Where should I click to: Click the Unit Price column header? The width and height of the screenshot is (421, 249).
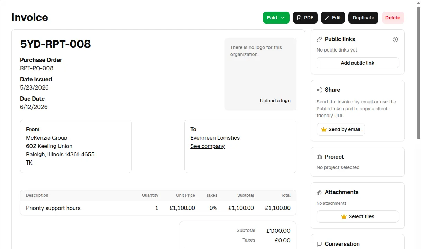(x=185, y=195)
